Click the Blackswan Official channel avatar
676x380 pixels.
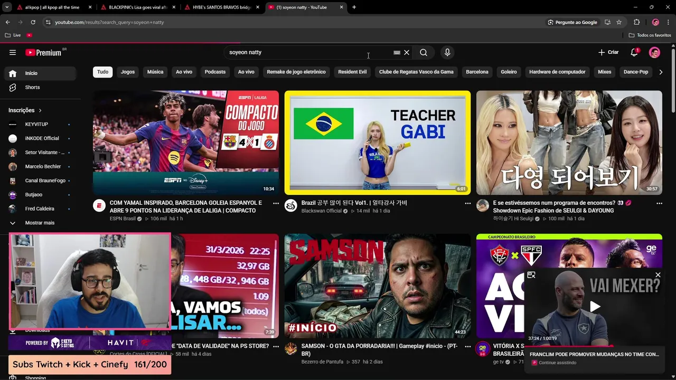click(x=291, y=205)
